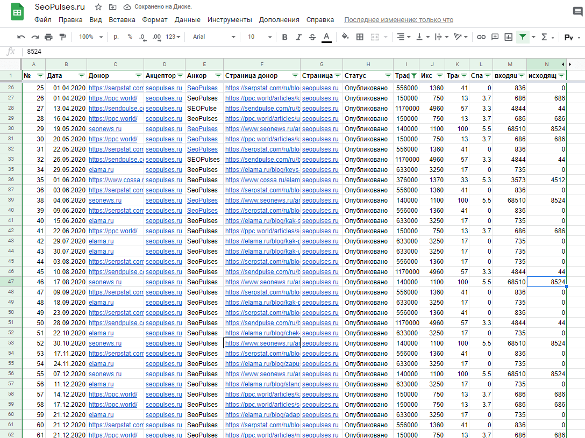Viewport: 585px width, 438px height.
Task: Click the insert chart icon
Action: coord(508,37)
